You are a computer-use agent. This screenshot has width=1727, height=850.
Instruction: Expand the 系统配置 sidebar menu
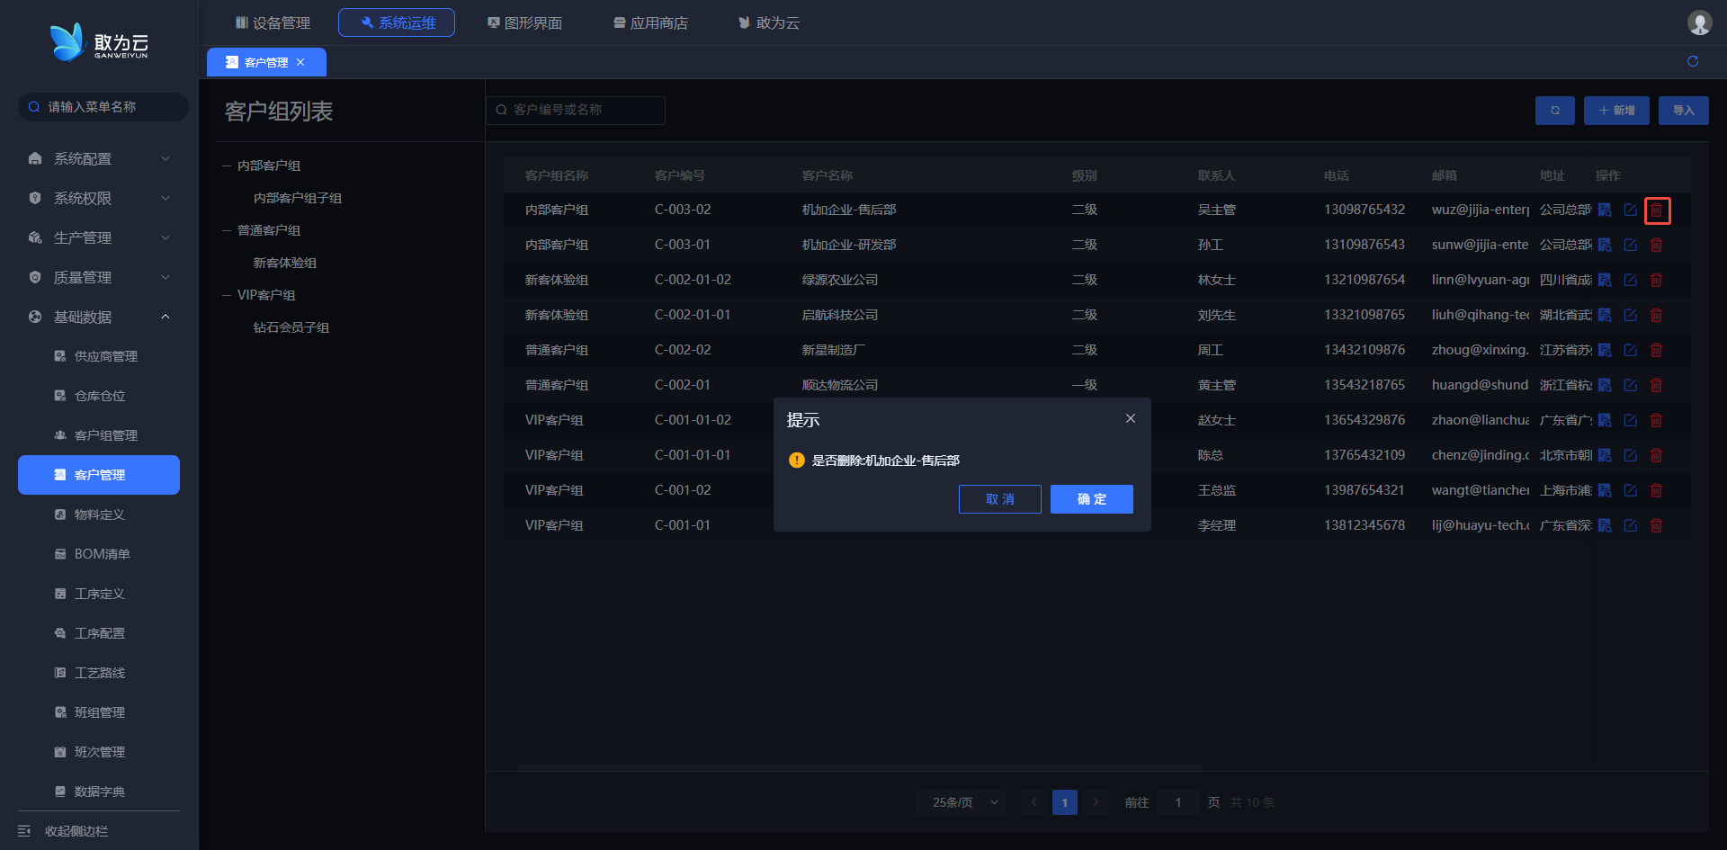pos(99,158)
